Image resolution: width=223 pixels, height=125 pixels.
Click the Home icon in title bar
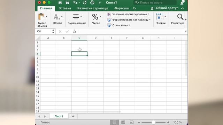coord(60,2)
